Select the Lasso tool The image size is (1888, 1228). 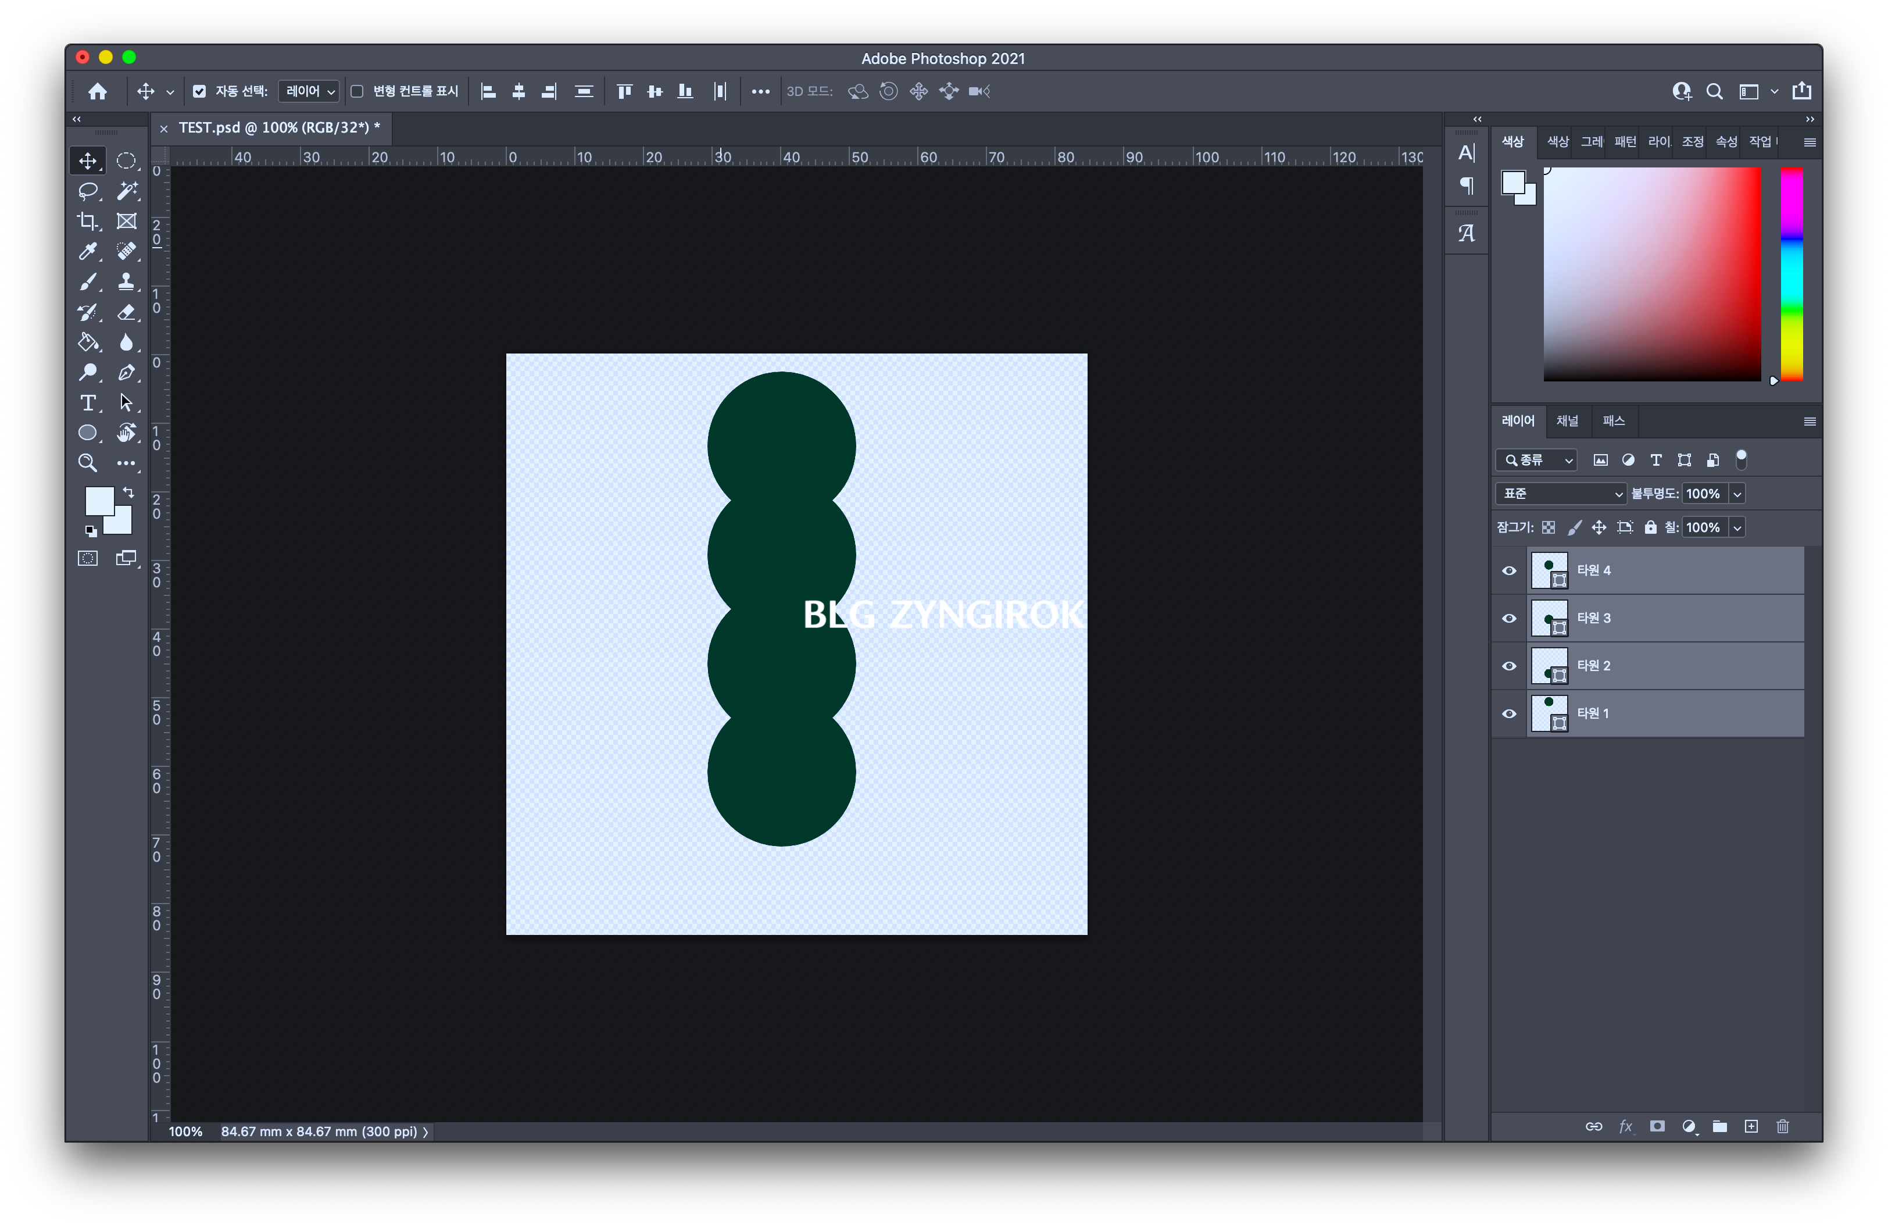tap(87, 191)
